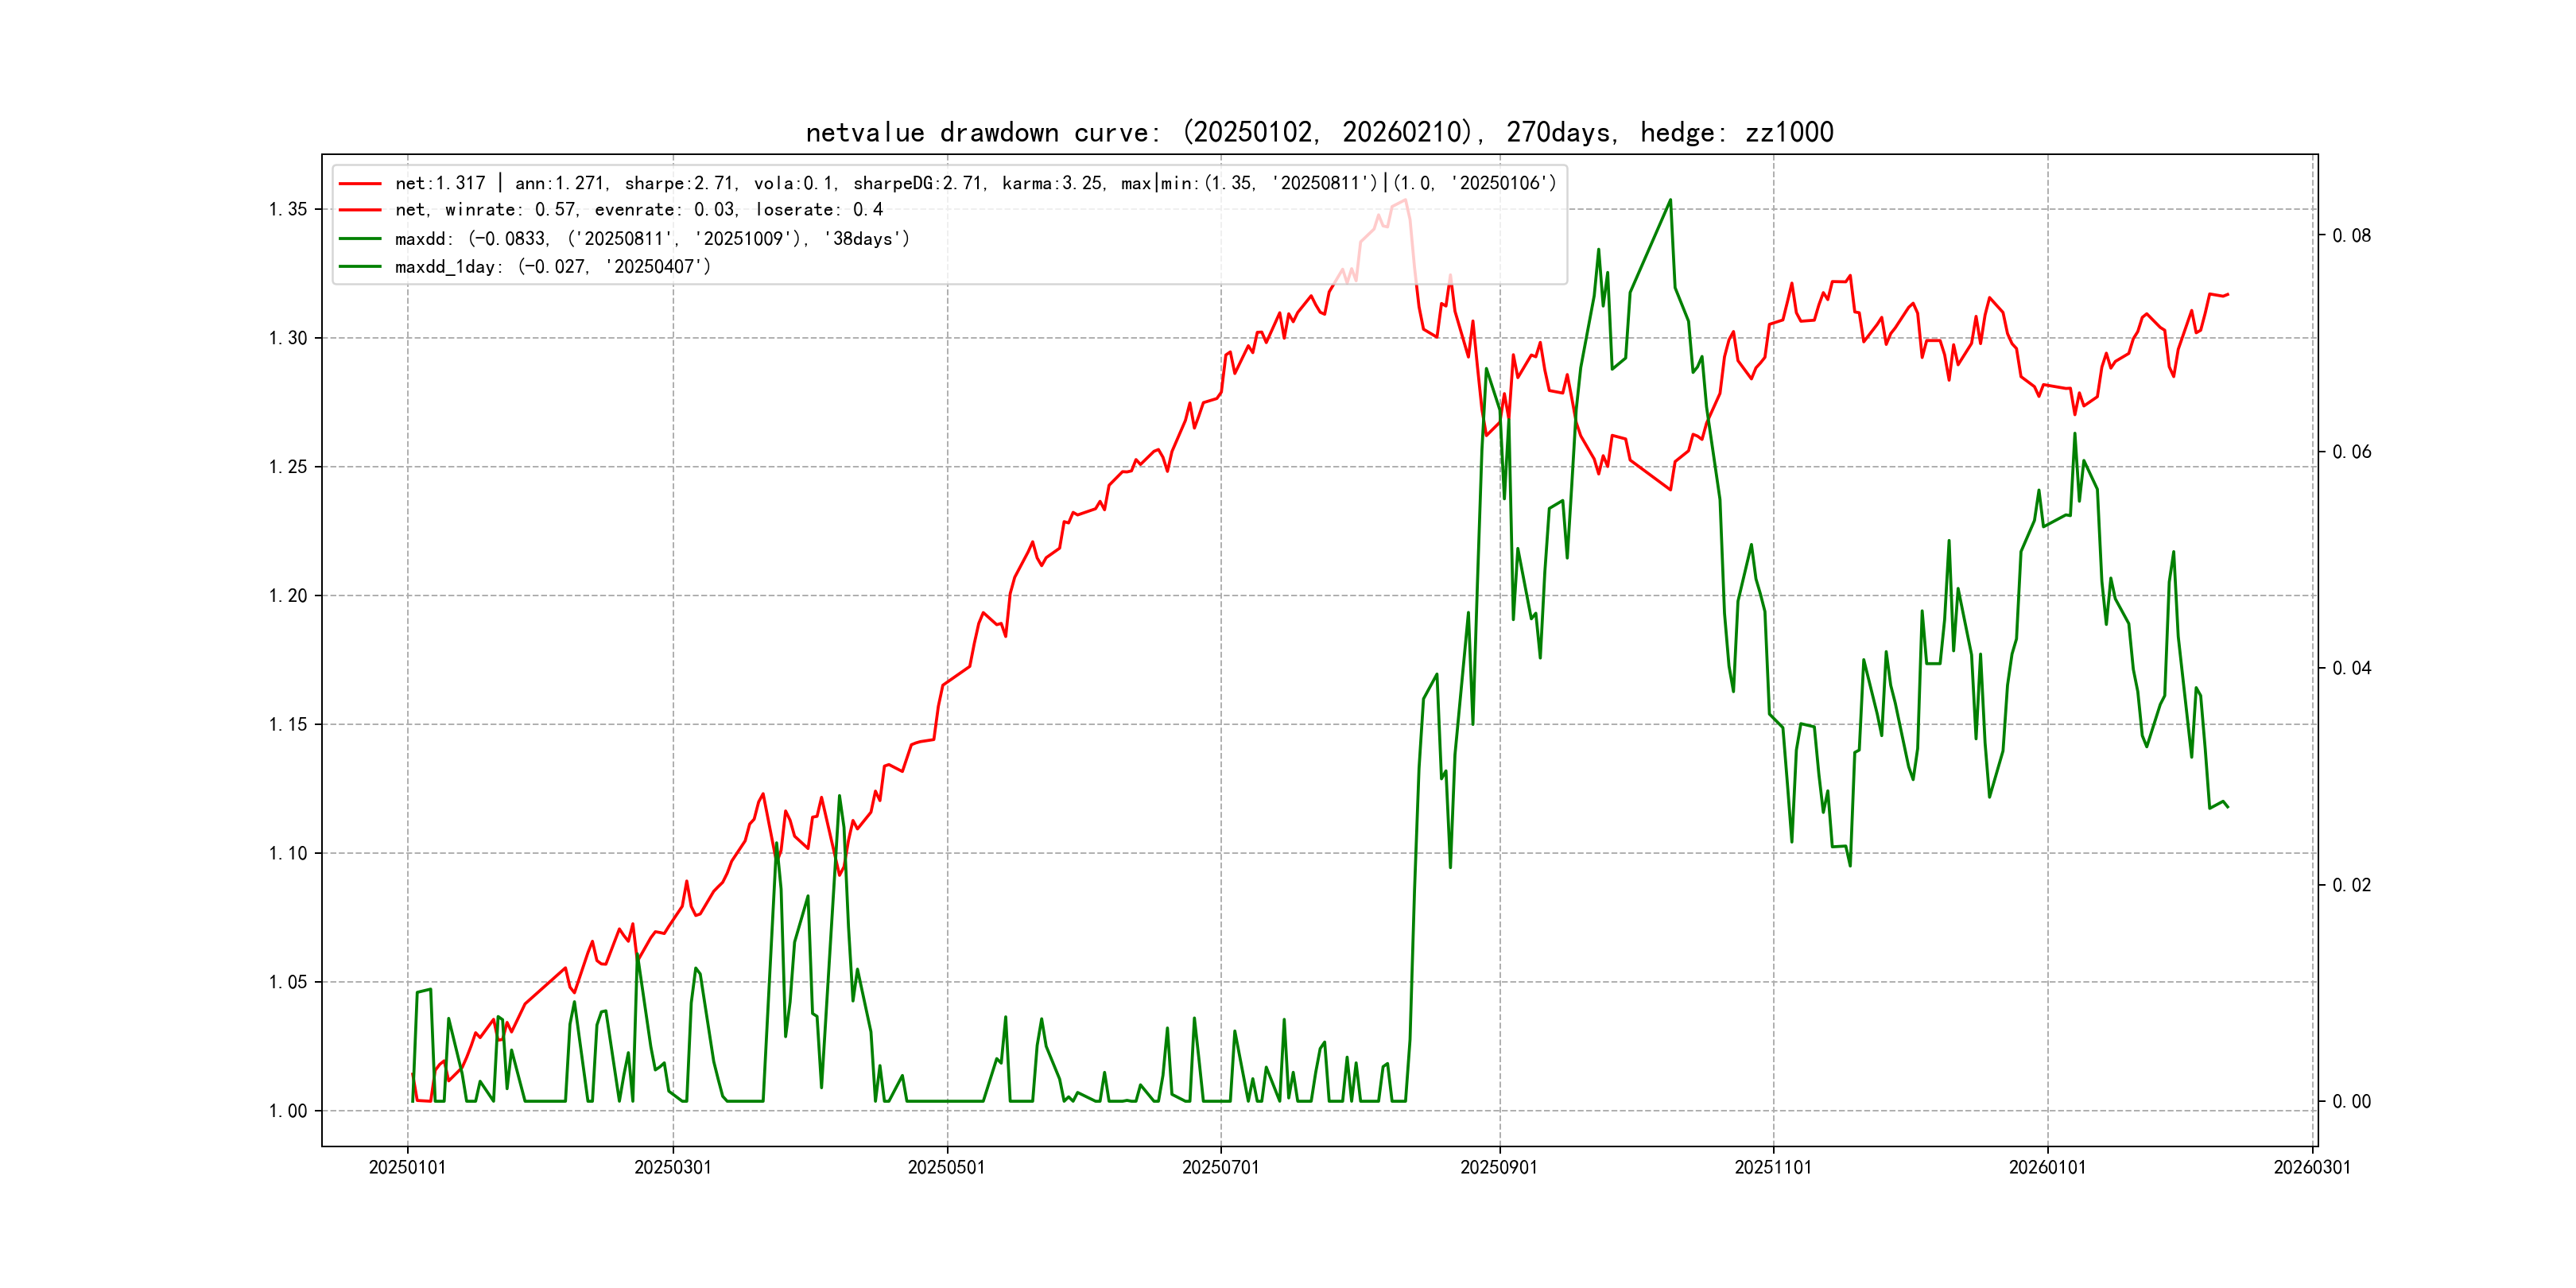Click the 20251101 x-axis tick label
Screen dimensions: 2576x1288
pyautogui.click(x=1772, y=1168)
